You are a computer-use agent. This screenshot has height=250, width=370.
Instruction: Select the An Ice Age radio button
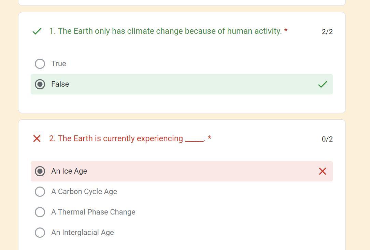click(40, 171)
